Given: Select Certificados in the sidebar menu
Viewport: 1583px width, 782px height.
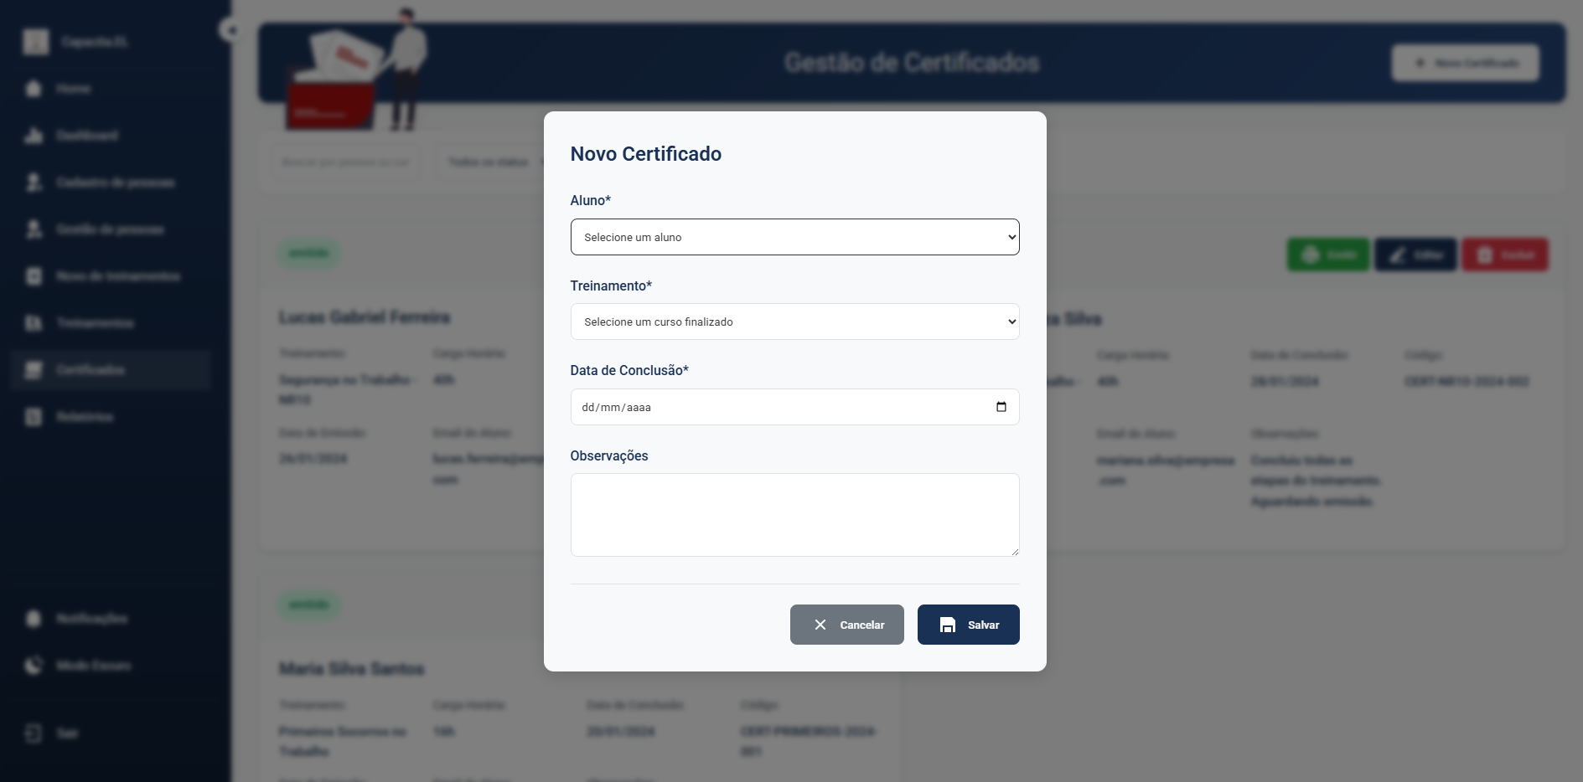Looking at the screenshot, I should pos(111,369).
